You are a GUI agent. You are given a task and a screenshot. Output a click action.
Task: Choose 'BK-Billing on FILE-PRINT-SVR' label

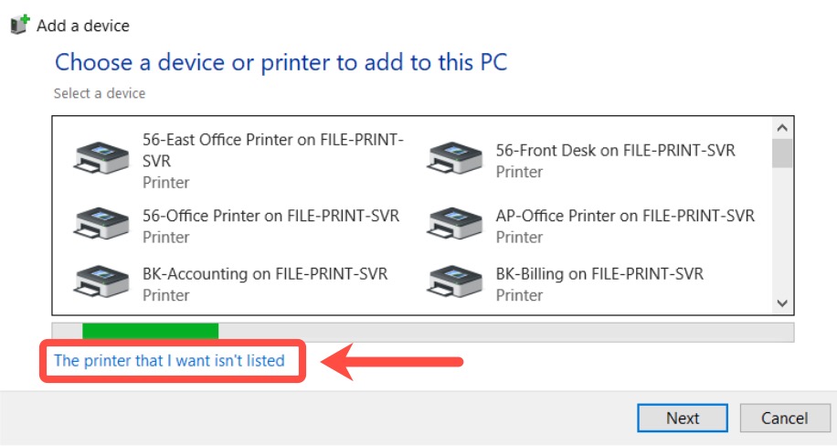tap(599, 274)
